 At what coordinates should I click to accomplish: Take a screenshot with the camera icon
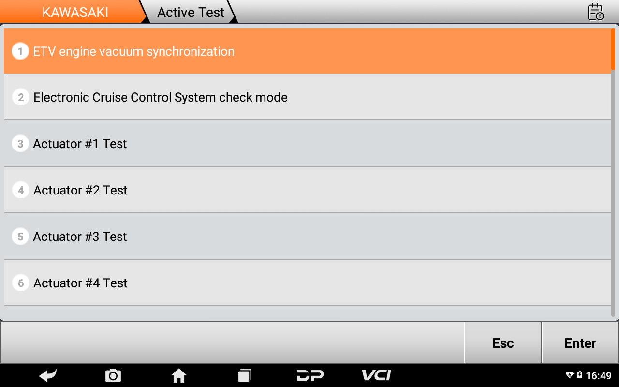pos(113,375)
